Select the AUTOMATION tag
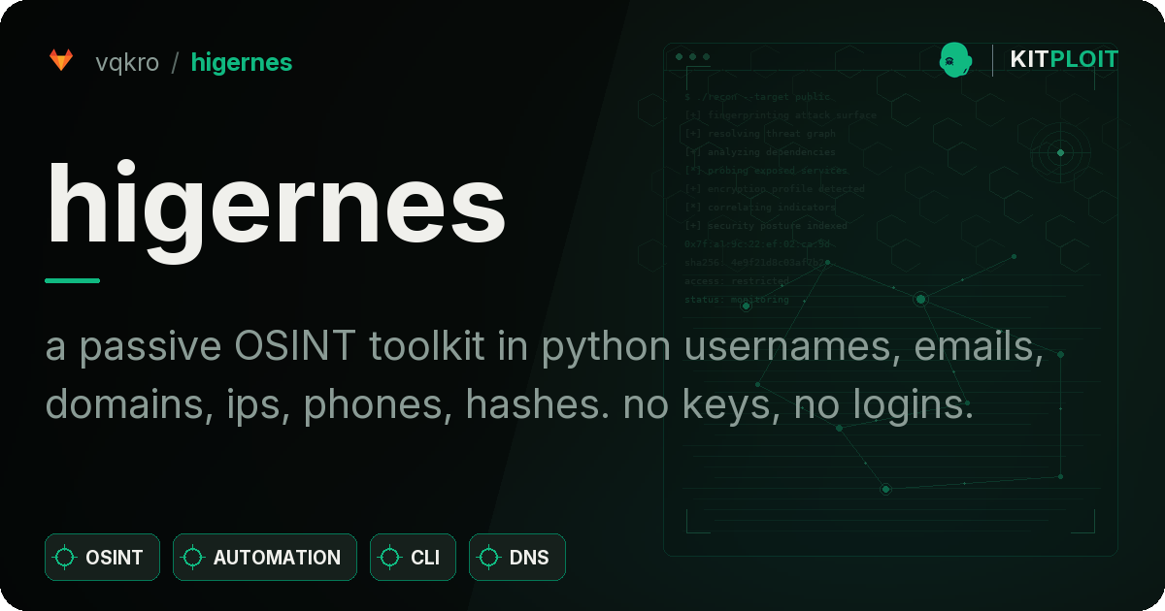This screenshot has width=1165, height=611. (265, 558)
